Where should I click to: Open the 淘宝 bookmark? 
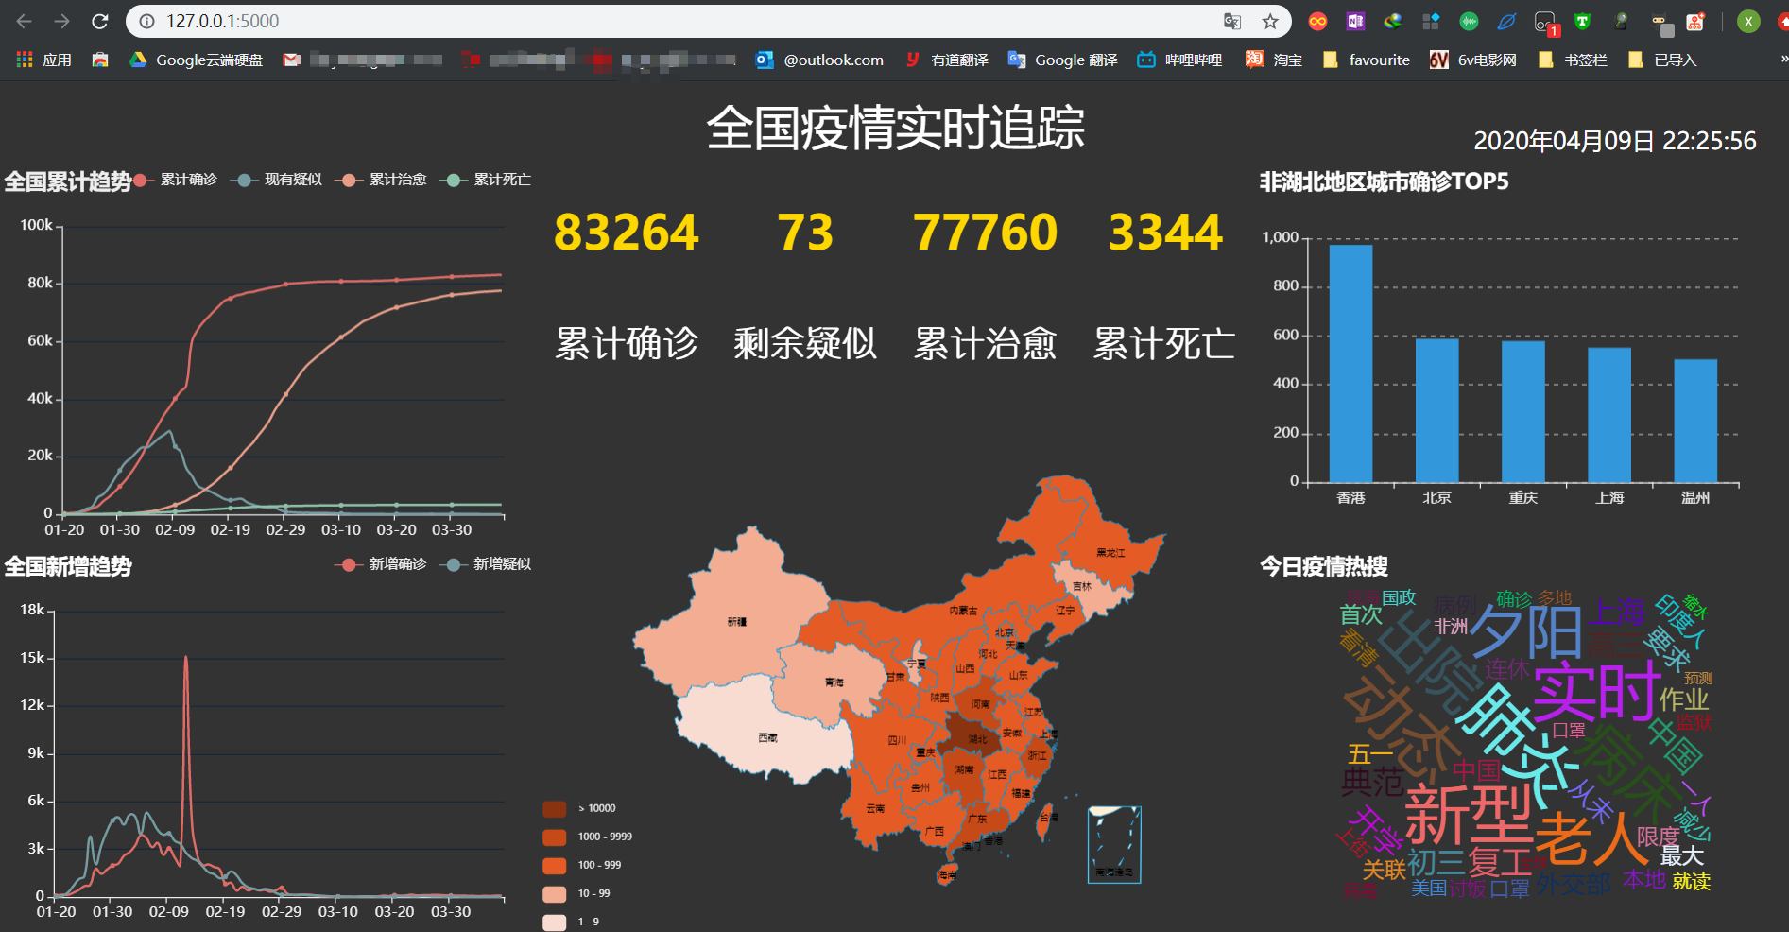click(1274, 60)
